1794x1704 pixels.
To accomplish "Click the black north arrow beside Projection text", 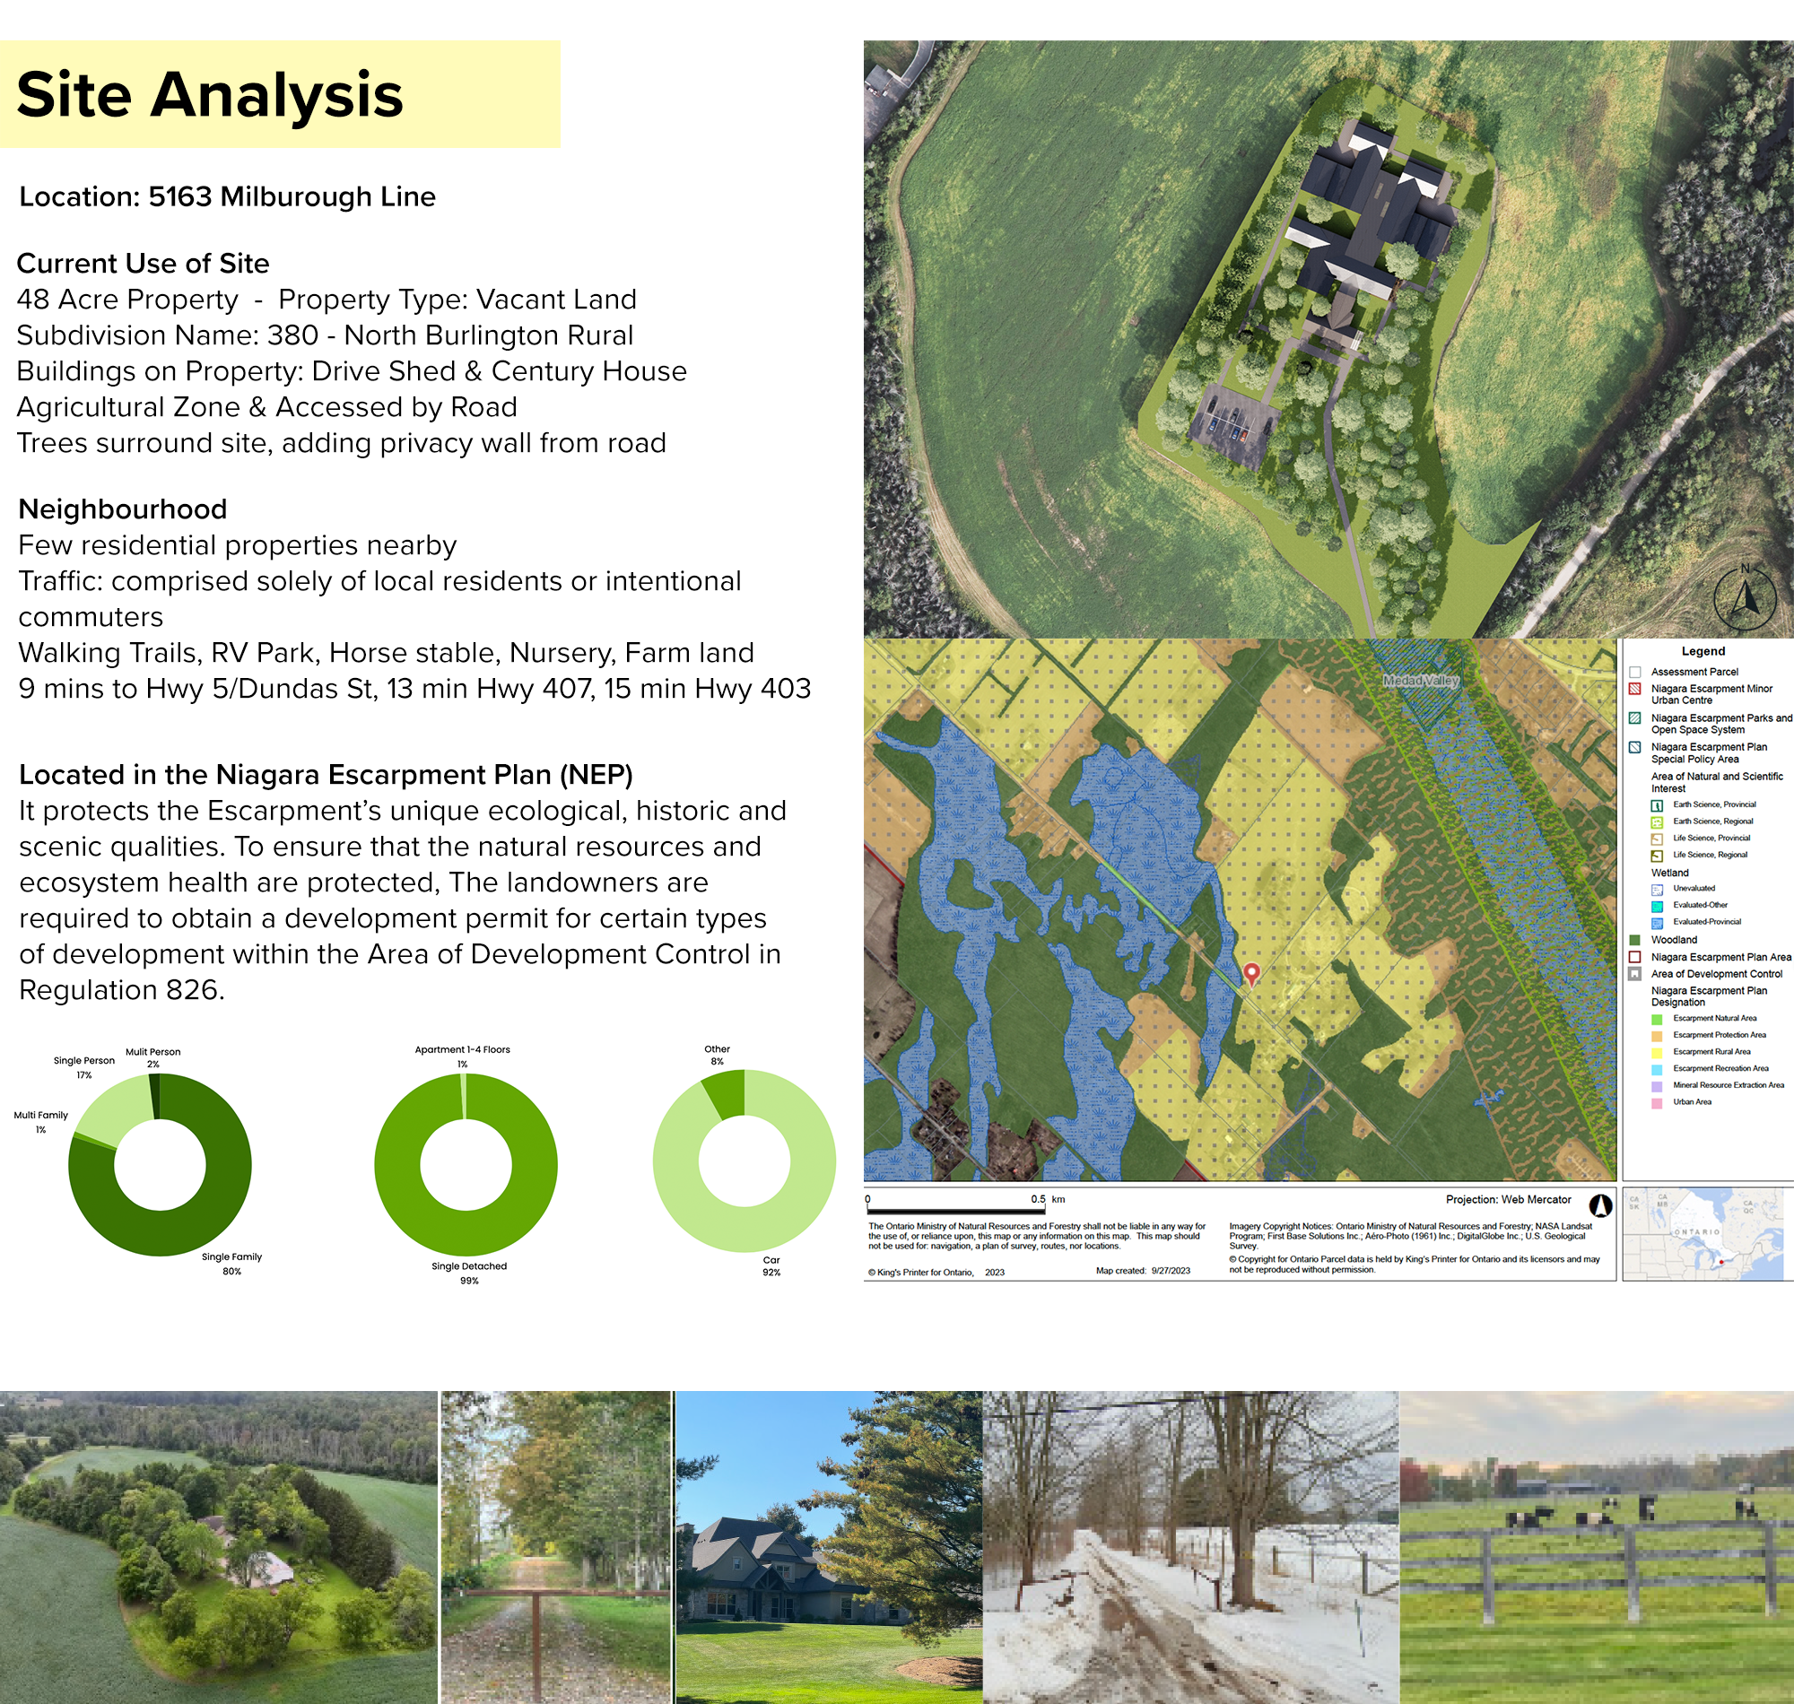I will click(x=1600, y=1205).
